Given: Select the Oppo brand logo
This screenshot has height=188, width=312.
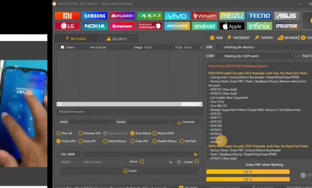Looking at the screenshot, I should (150, 16).
